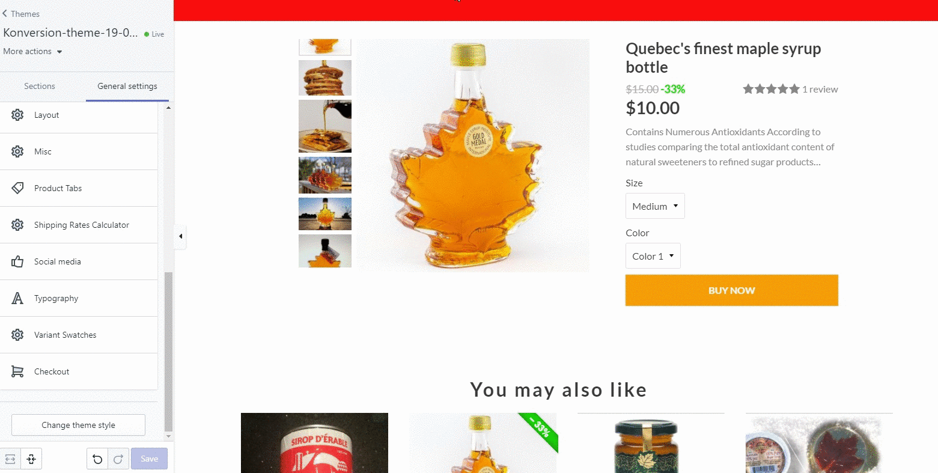Expand the More actions menu
938x473 pixels.
(32, 52)
